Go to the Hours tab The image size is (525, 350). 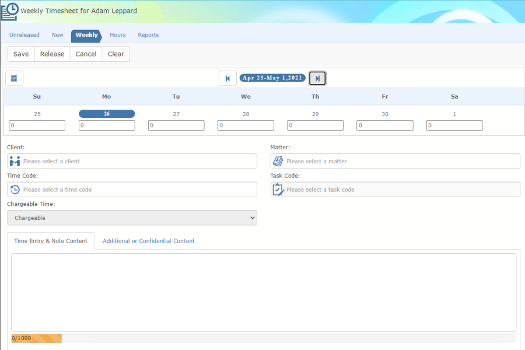pos(118,35)
